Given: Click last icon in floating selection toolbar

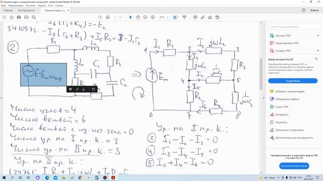Looking at the screenshot, I should 93,89.
